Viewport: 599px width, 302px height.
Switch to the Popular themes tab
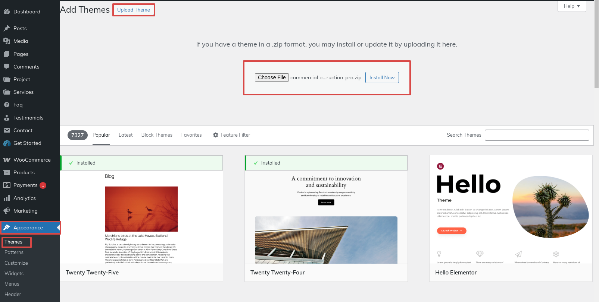point(101,135)
